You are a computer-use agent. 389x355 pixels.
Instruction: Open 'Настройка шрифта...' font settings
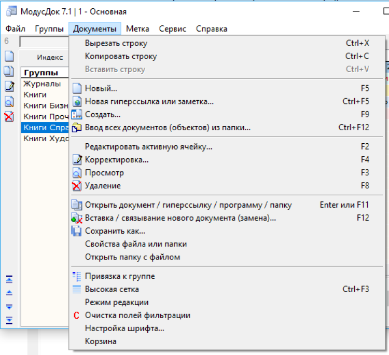click(x=124, y=328)
